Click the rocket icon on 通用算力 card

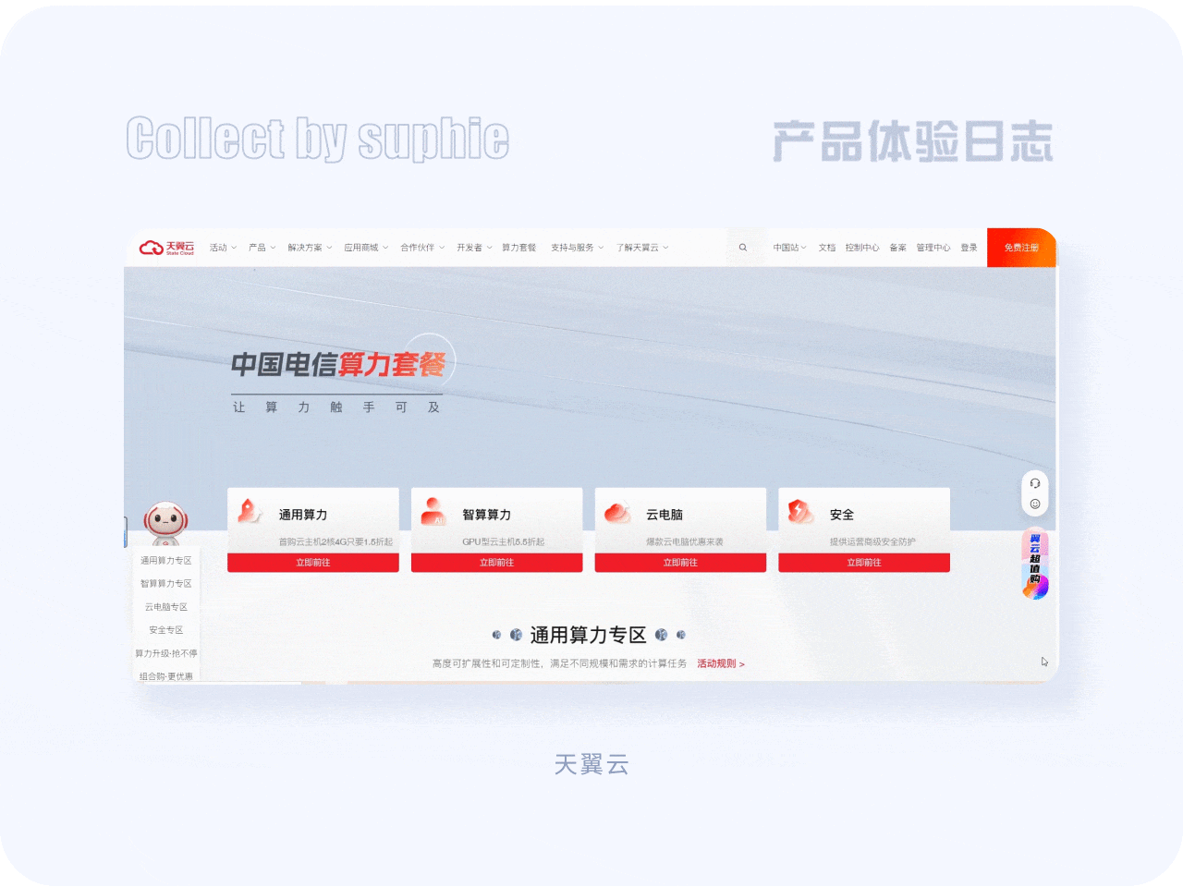[x=250, y=511]
